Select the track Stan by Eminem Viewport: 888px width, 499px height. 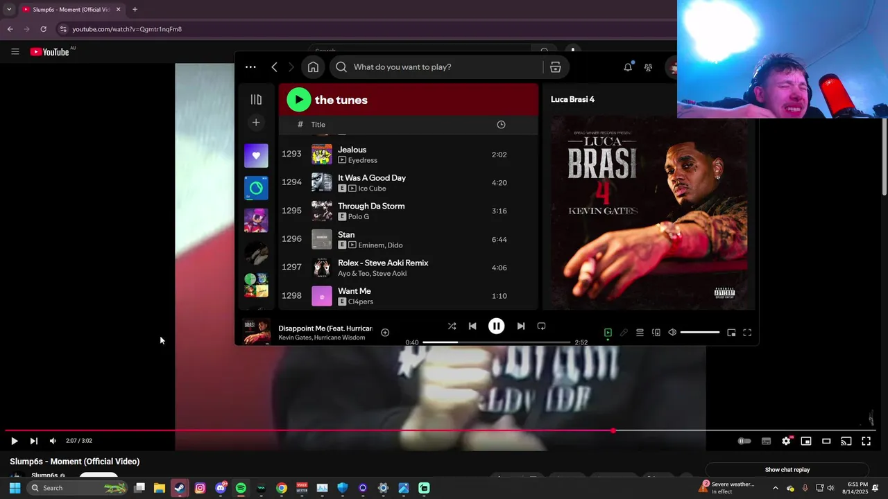pos(408,239)
